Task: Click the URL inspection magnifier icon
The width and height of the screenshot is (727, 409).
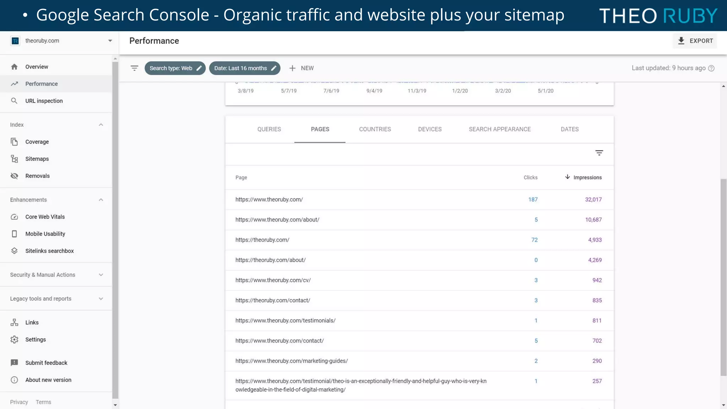Action: tap(14, 101)
